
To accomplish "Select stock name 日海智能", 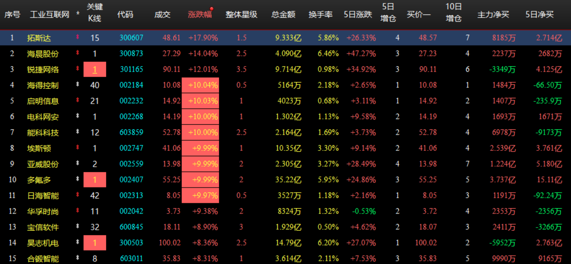I will click(x=43, y=196).
